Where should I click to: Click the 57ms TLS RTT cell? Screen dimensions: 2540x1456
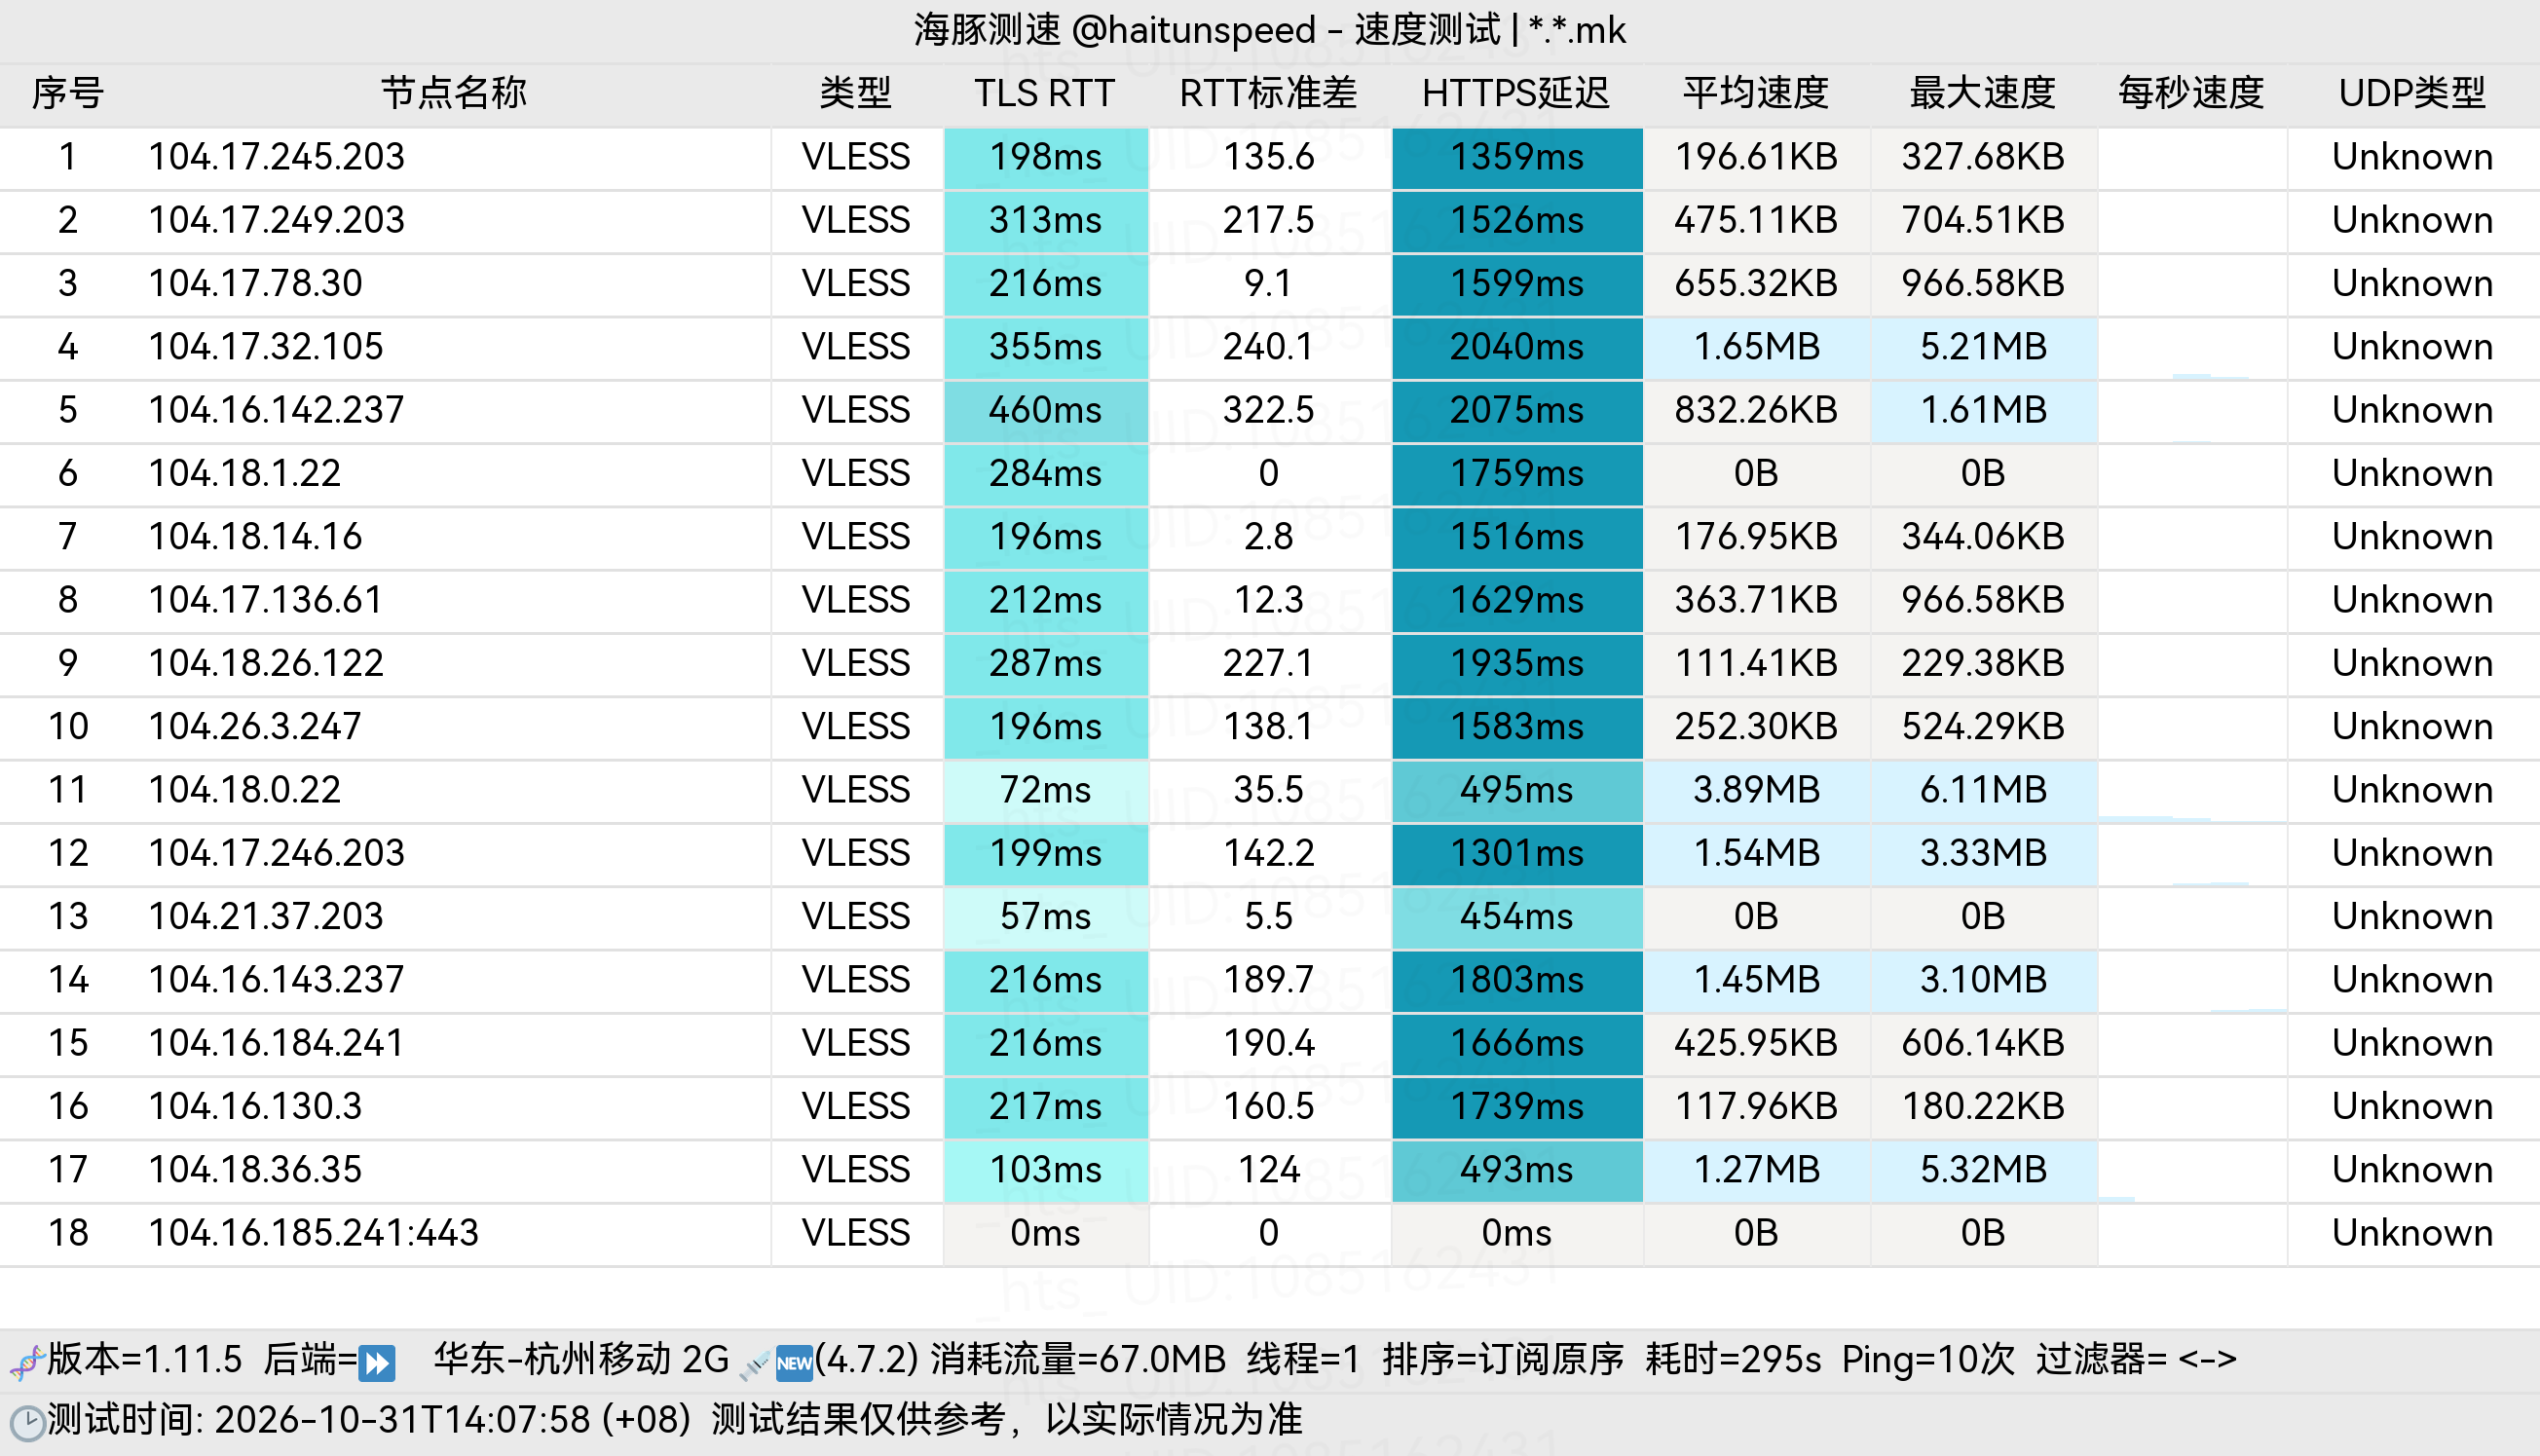(1045, 916)
